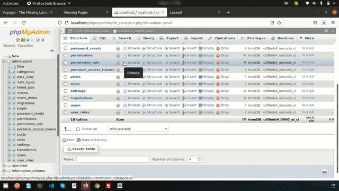This screenshot has height=191, width=339.
Task: Open the personal_access_tokens table link
Action: (x=92, y=70)
